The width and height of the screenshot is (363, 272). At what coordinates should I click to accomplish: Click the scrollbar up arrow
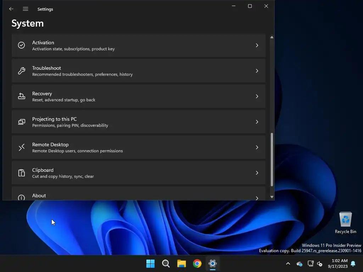pos(272,37)
